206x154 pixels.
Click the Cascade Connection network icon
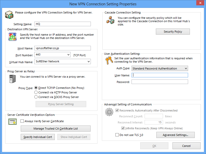[110, 20]
